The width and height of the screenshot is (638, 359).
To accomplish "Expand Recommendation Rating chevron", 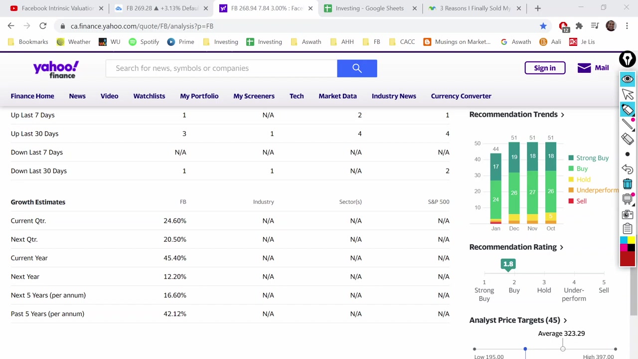I will pyautogui.click(x=561, y=247).
